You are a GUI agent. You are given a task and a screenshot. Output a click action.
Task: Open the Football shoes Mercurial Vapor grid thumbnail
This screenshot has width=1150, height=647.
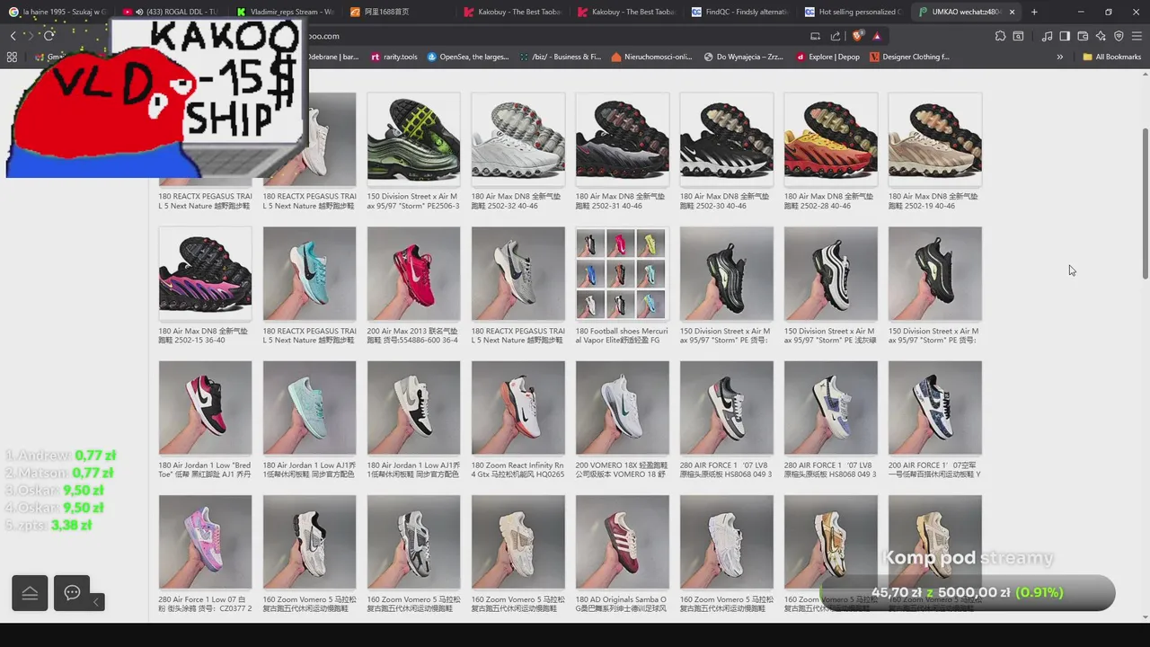[622, 273]
